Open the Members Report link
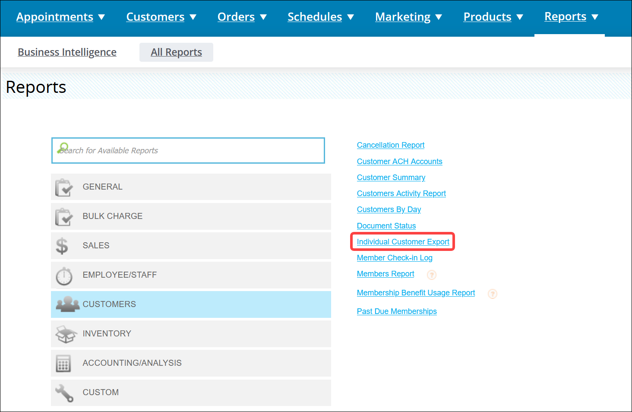The image size is (632, 412). click(386, 274)
